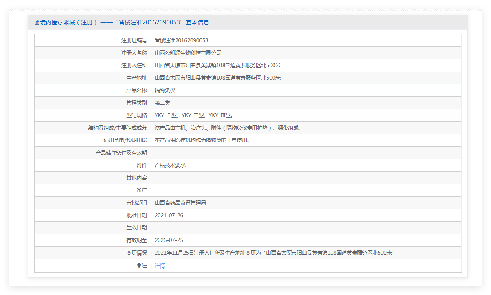Image resolution: width=491 pixels, height=295 pixels.
Task: Select the model specs YKY-Ⅰ型 value
Action: point(194,115)
